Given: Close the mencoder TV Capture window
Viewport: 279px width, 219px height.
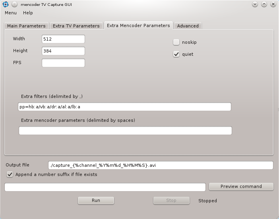Looking at the screenshot, I should (273, 4).
